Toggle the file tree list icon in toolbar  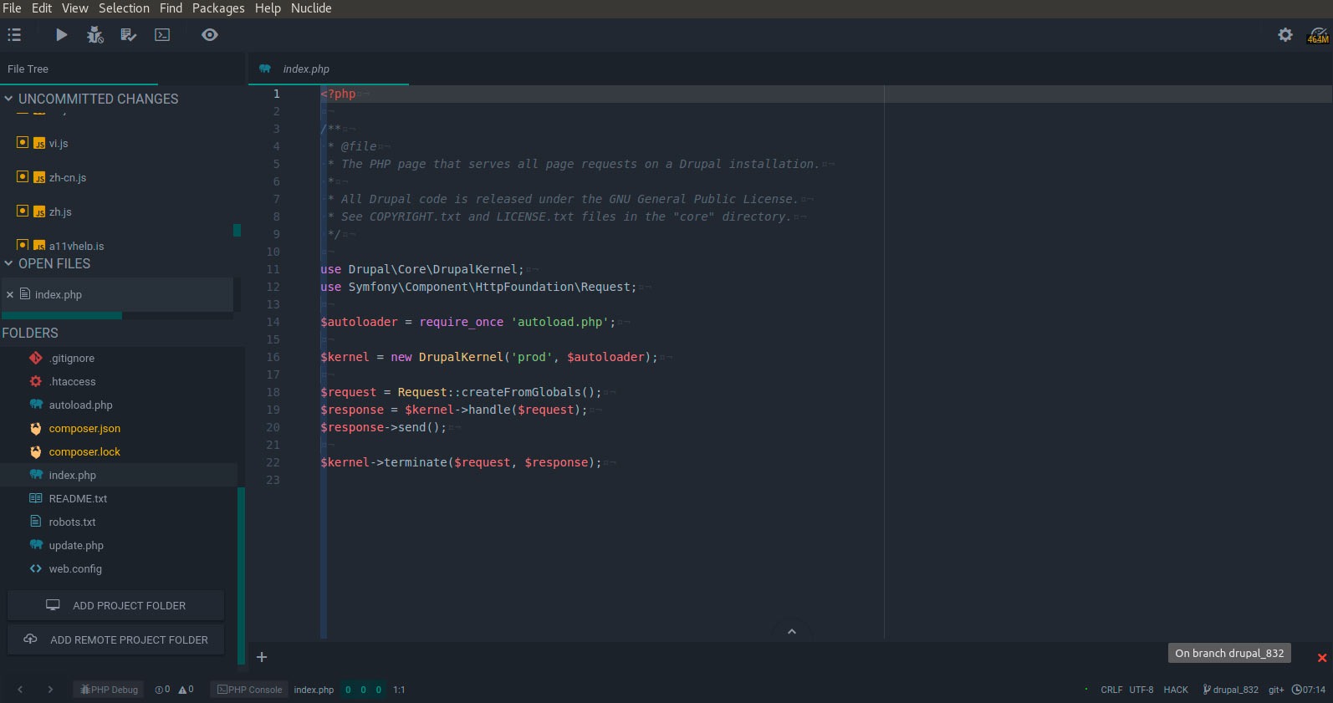14,35
